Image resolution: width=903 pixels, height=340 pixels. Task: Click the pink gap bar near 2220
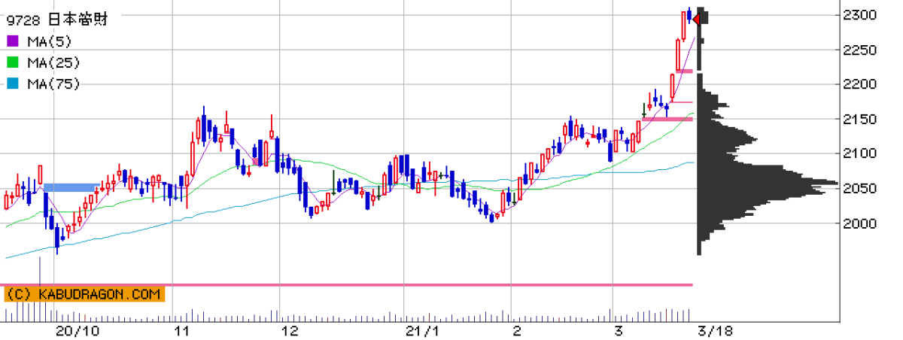tap(684, 71)
